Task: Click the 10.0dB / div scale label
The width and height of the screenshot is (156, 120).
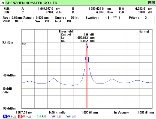Action: [x=7, y=90]
